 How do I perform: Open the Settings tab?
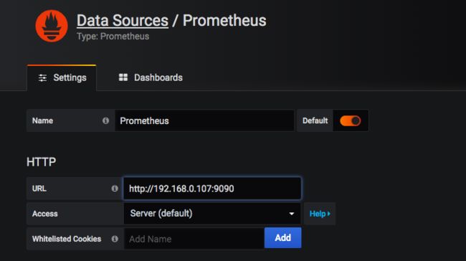pos(62,78)
